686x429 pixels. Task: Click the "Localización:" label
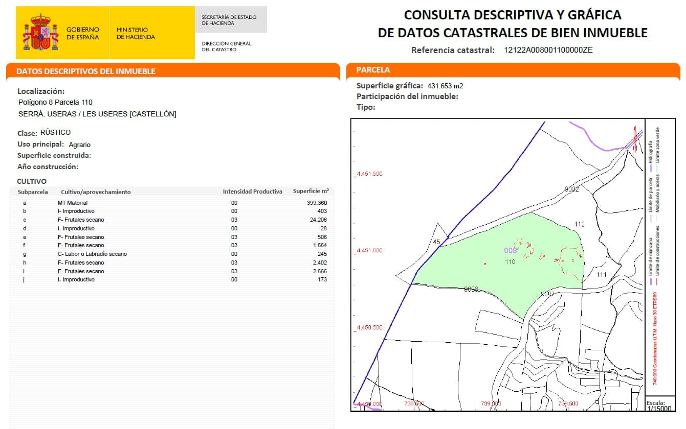pos(41,91)
